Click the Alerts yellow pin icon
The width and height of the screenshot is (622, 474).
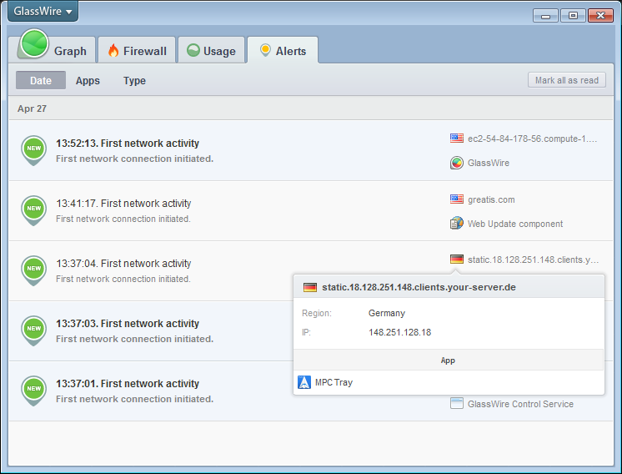(x=265, y=50)
